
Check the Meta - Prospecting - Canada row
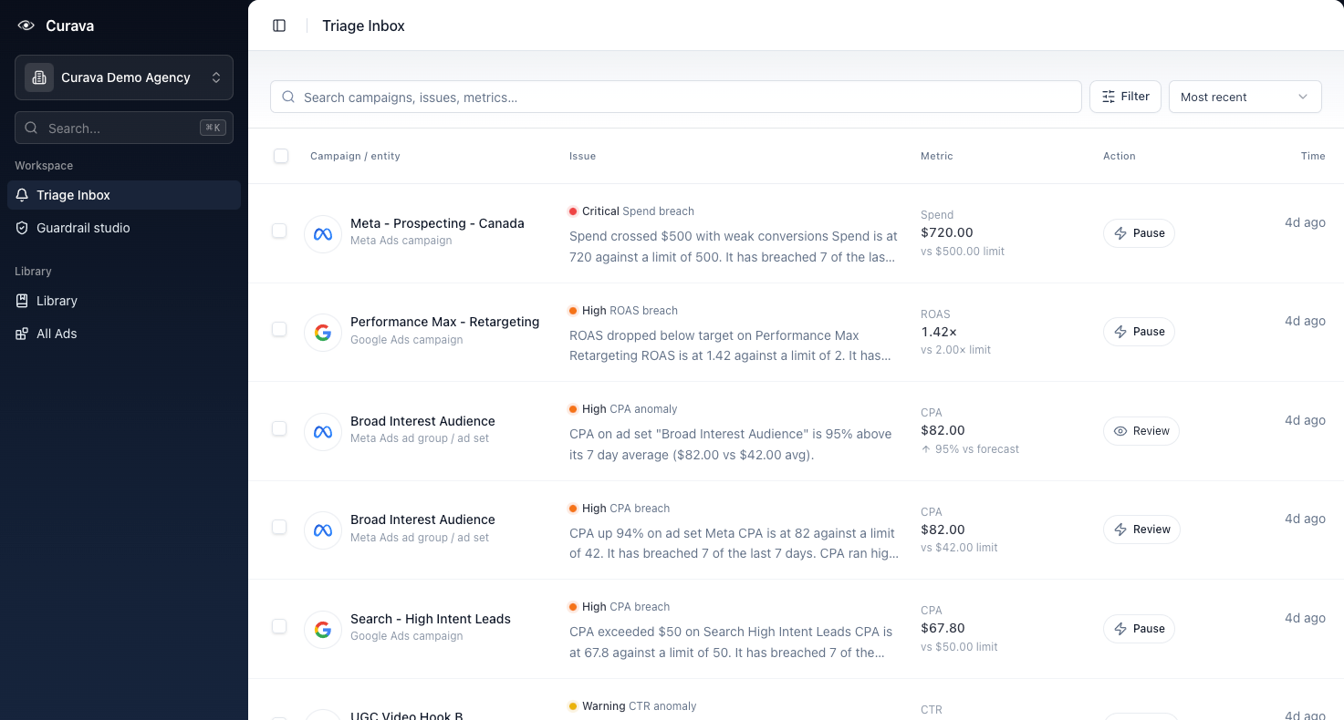pyautogui.click(x=279, y=231)
